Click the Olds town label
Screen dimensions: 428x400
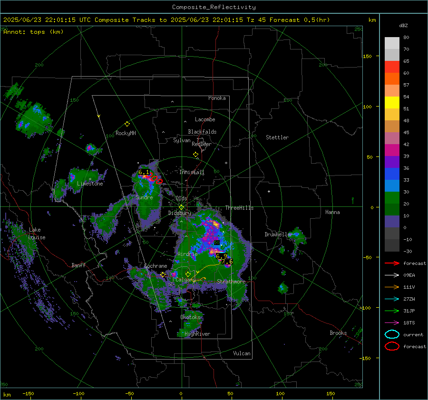181,198
